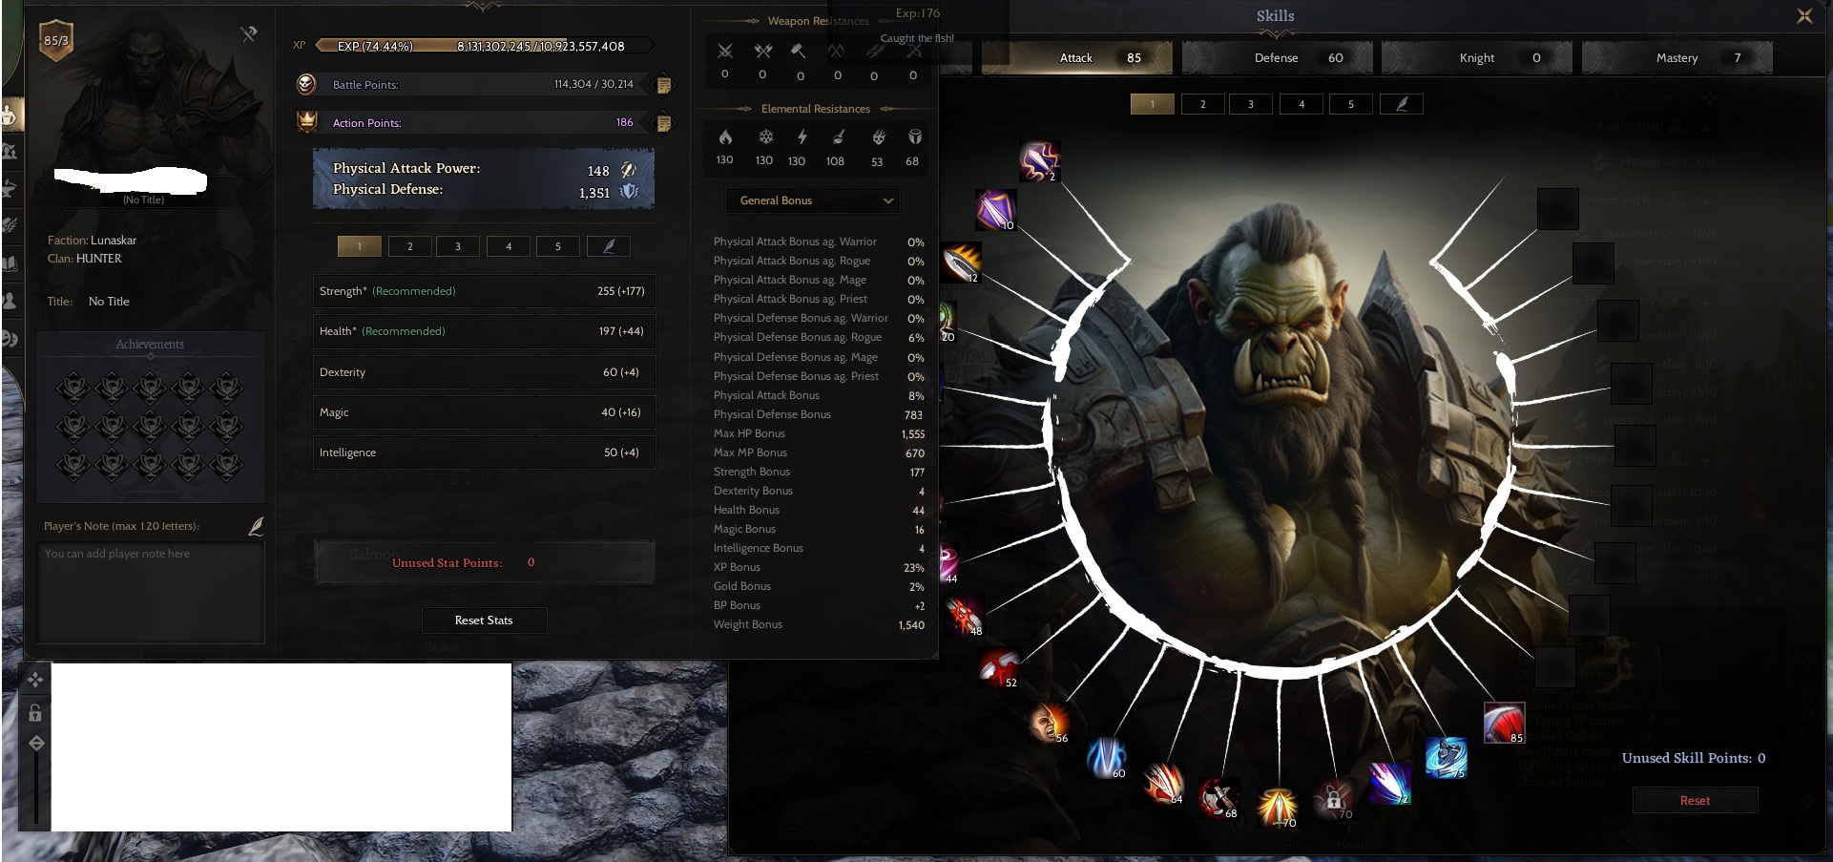Open the Action Points log scroll icon
Screen dimensions: 1833x862
pyautogui.click(x=664, y=123)
